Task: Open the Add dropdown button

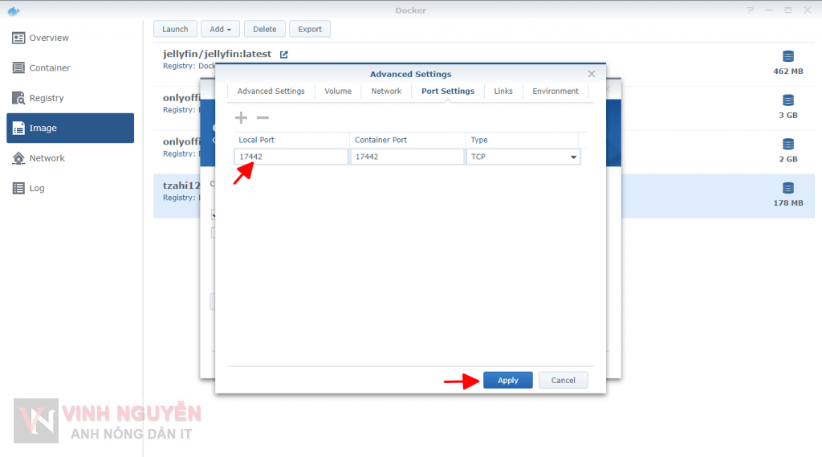Action: tap(220, 30)
